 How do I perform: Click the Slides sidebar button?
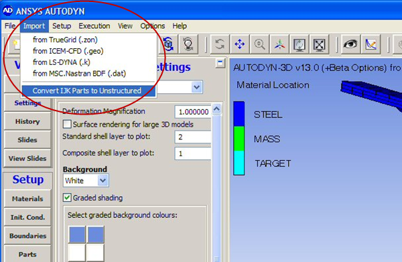click(x=27, y=140)
